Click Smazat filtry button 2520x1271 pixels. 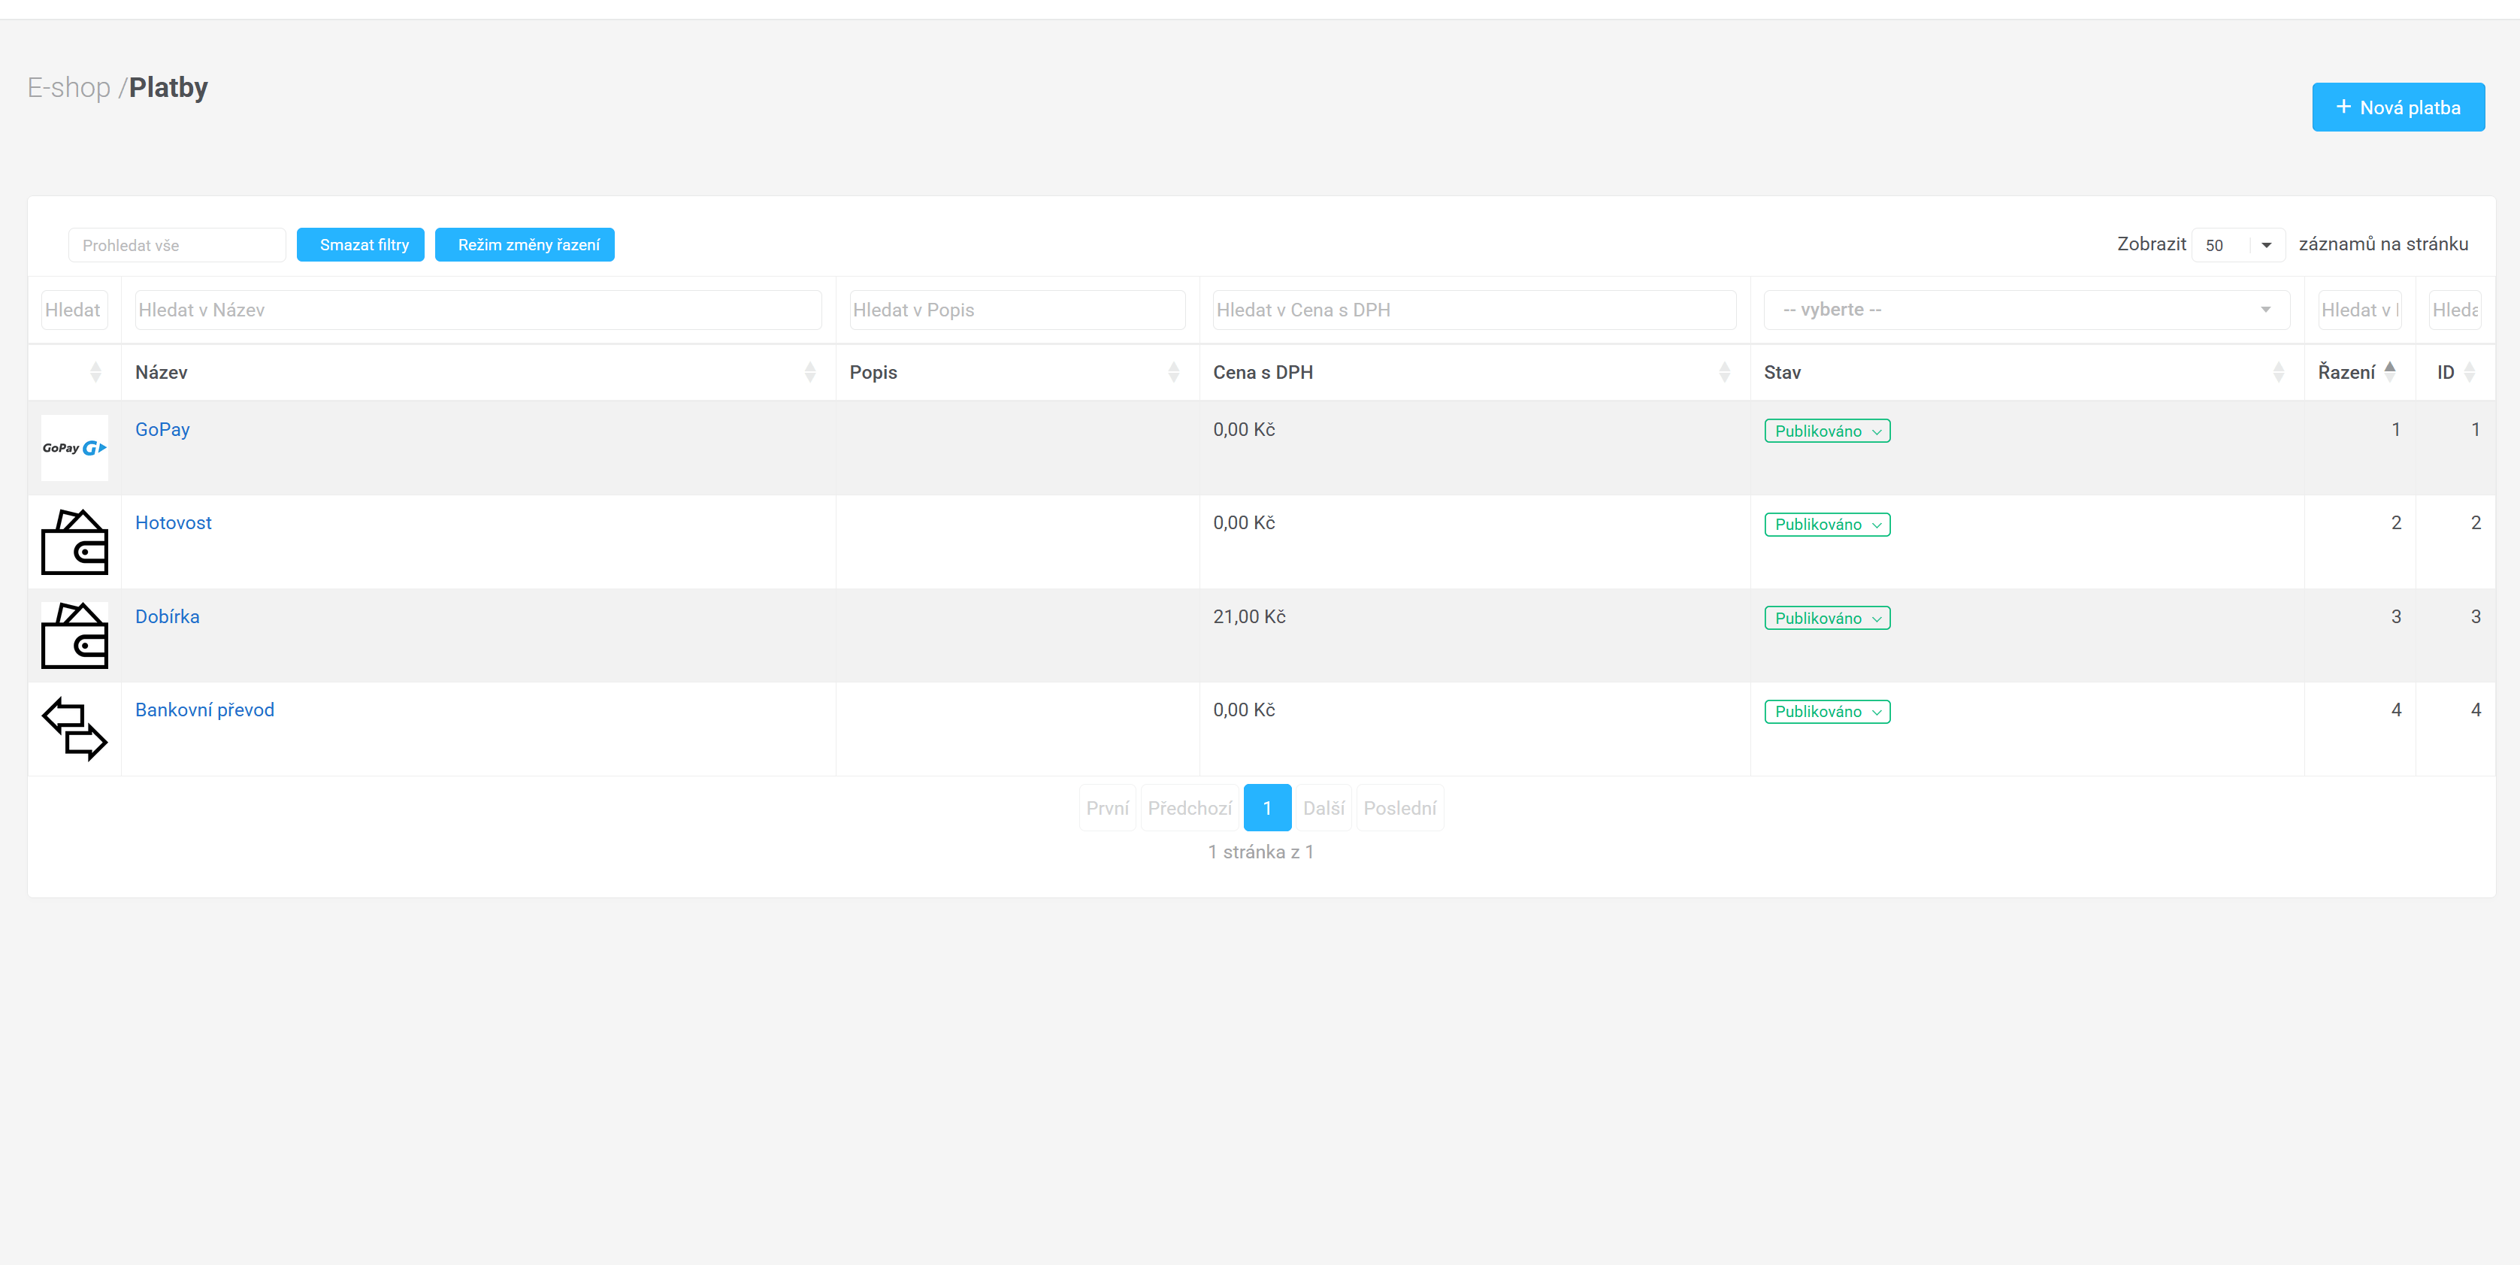[360, 244]
